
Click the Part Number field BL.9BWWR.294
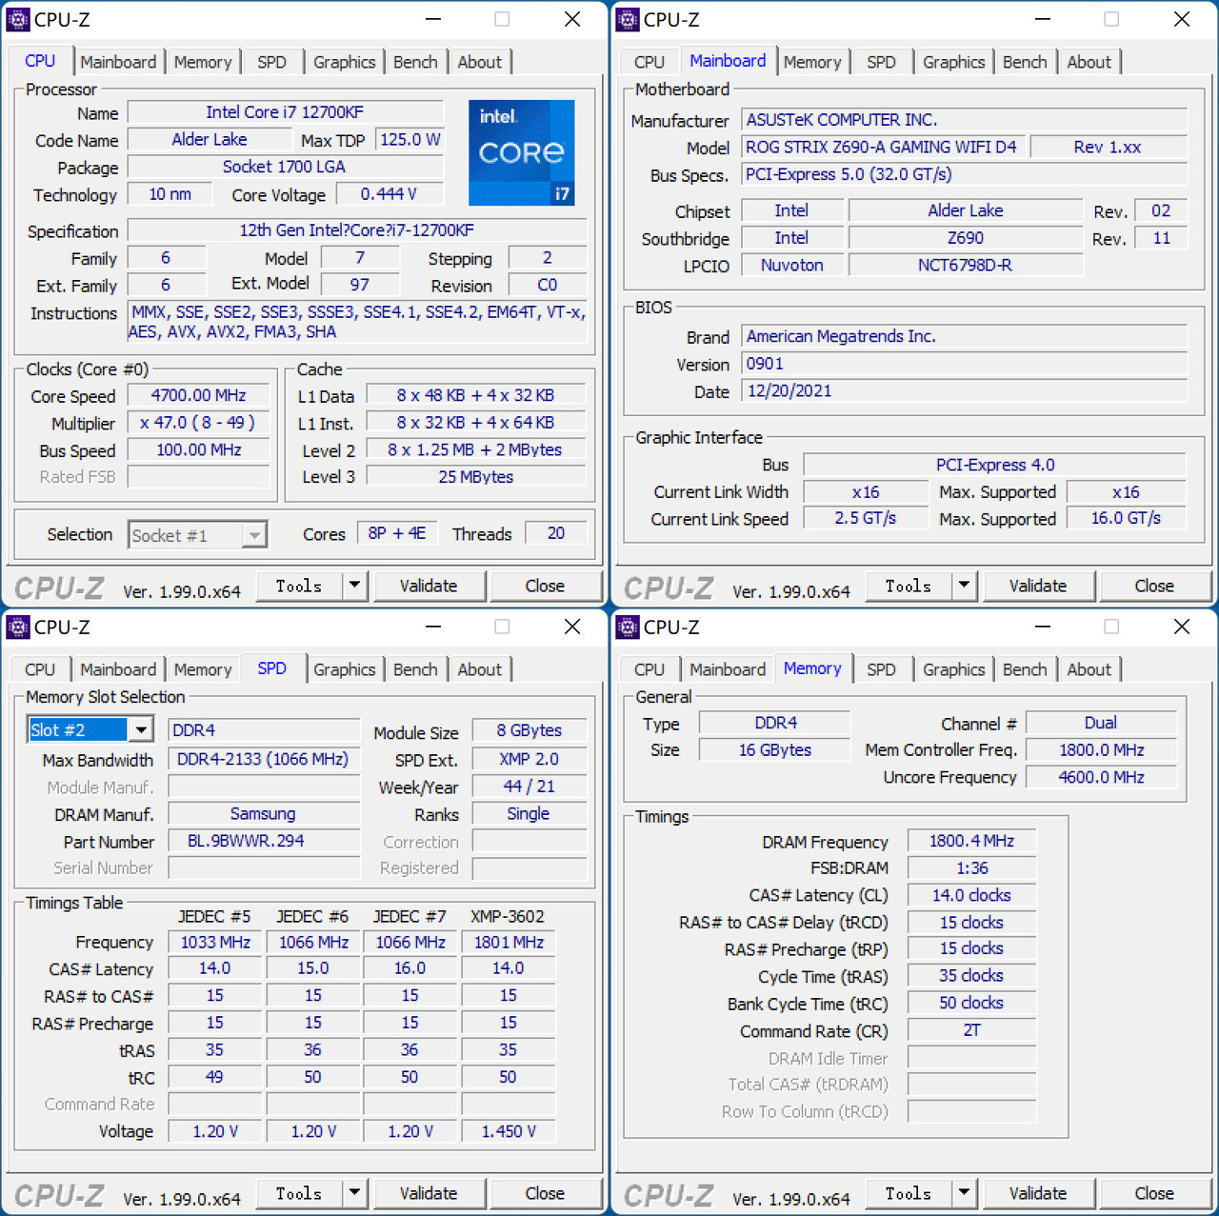264,841
